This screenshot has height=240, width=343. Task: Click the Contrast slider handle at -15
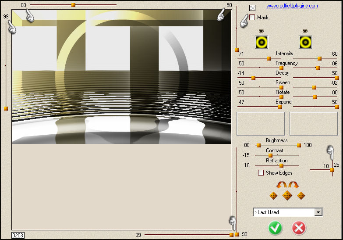271,155
